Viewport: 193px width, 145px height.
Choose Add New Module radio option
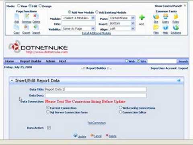click(x=70, y=12)
